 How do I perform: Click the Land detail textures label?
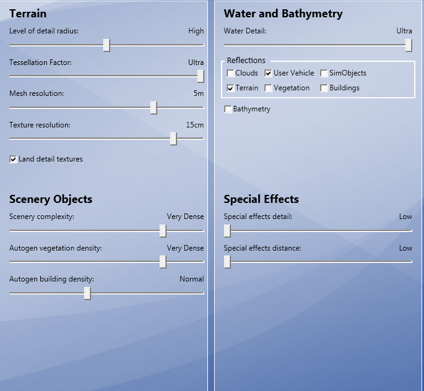51,160
